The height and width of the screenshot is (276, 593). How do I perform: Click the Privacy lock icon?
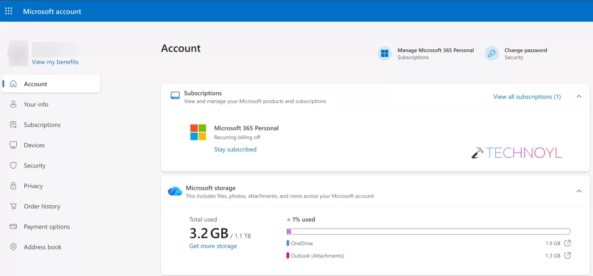(x=13, y=186)
